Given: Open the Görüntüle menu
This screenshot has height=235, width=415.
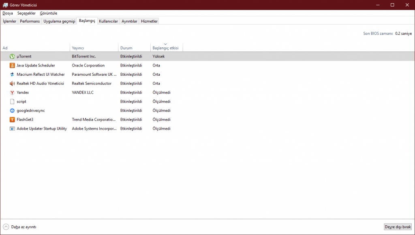Looking at the screenshot, I should point(49,13).
